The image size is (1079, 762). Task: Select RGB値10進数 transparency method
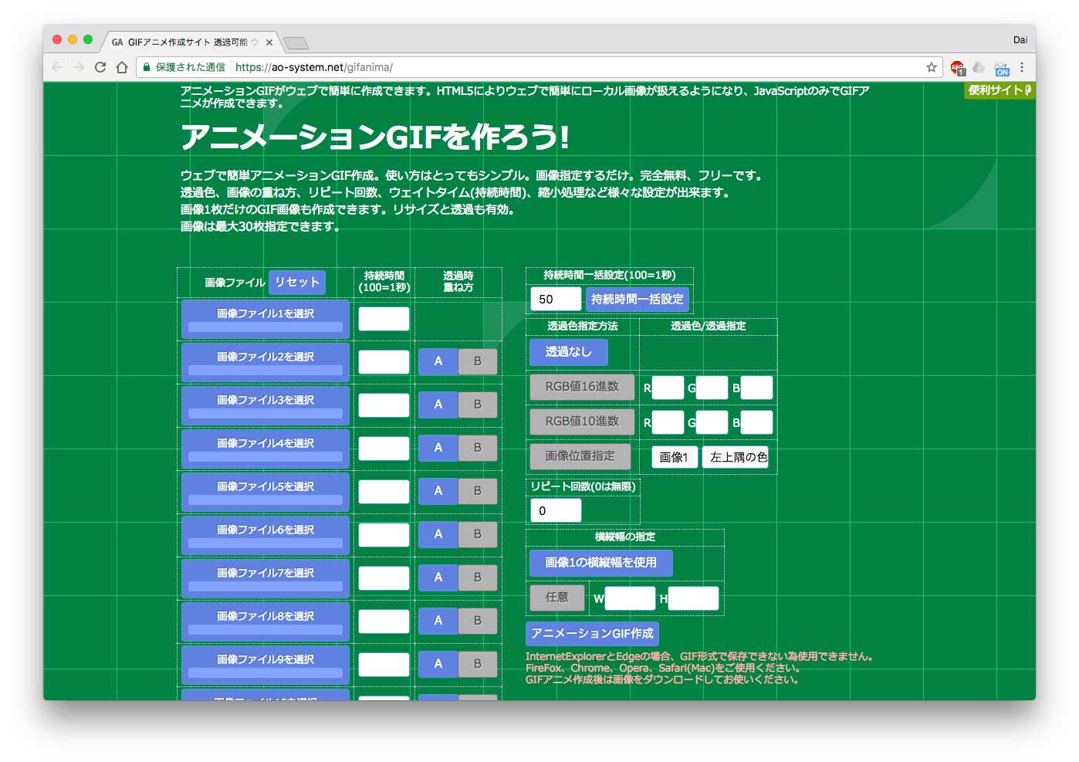[x=582, y=422]
